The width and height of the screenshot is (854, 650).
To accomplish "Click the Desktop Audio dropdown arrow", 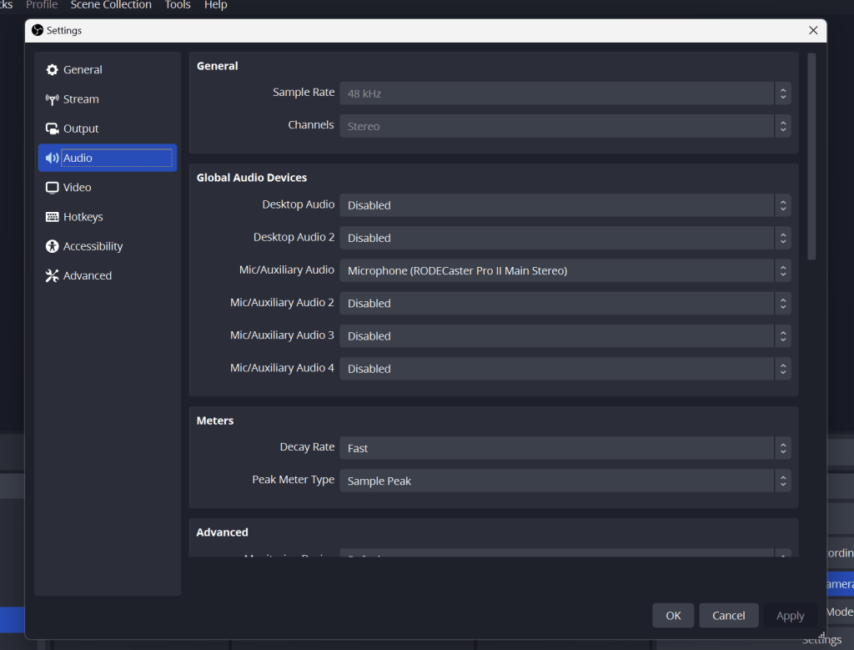I will coord(783,205).
